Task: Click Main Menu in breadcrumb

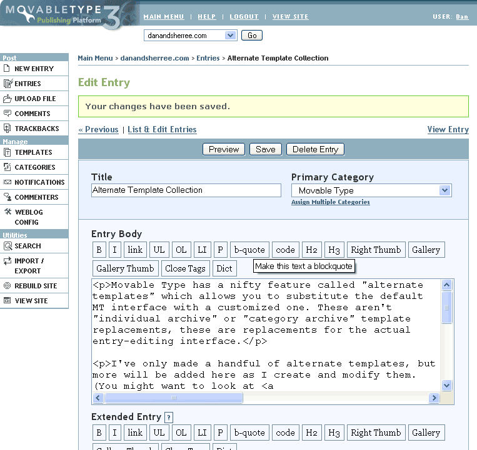Action: point(95,58)
